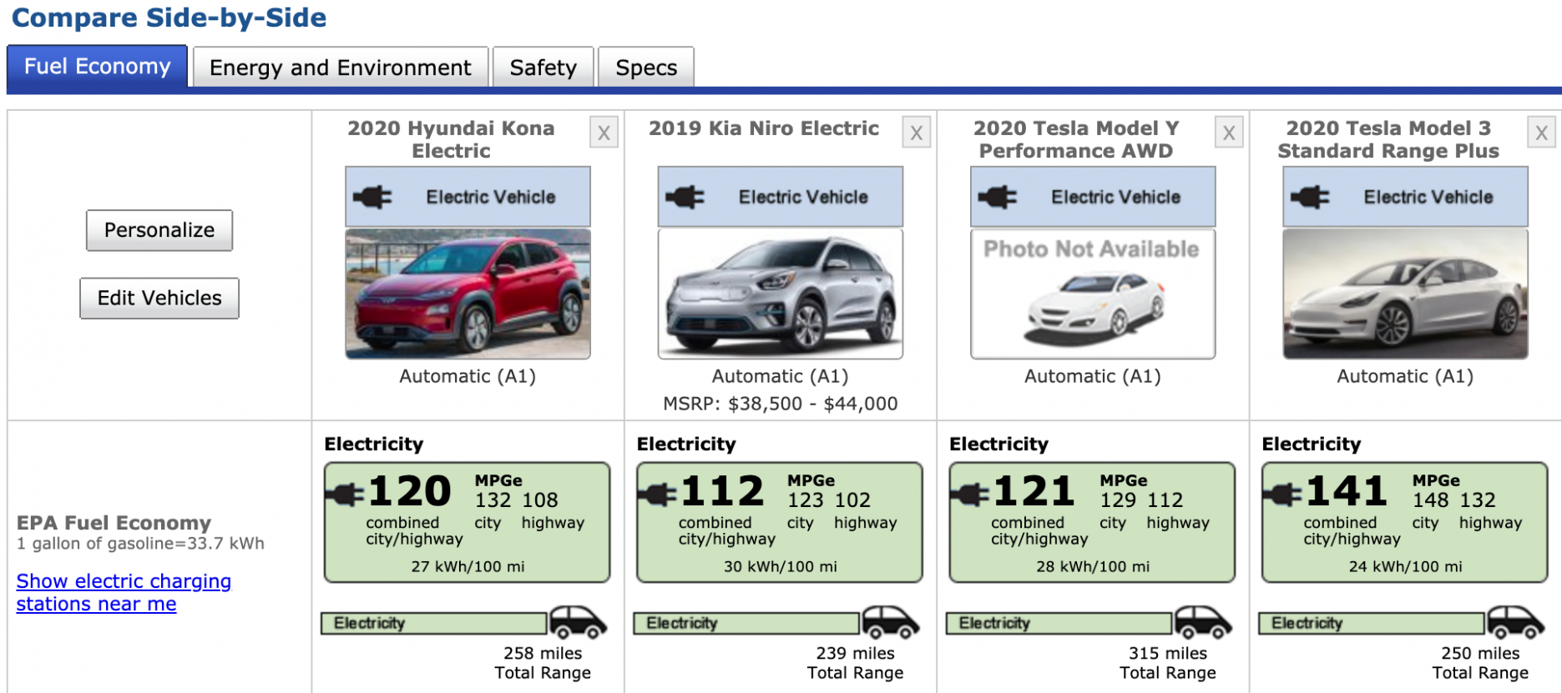Switch to the Fuel Economy tab

(x=97, y=67)
